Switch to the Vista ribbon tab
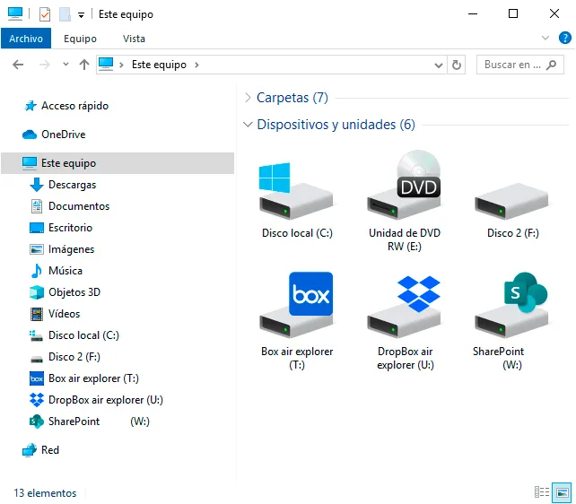 coord(134,39)
